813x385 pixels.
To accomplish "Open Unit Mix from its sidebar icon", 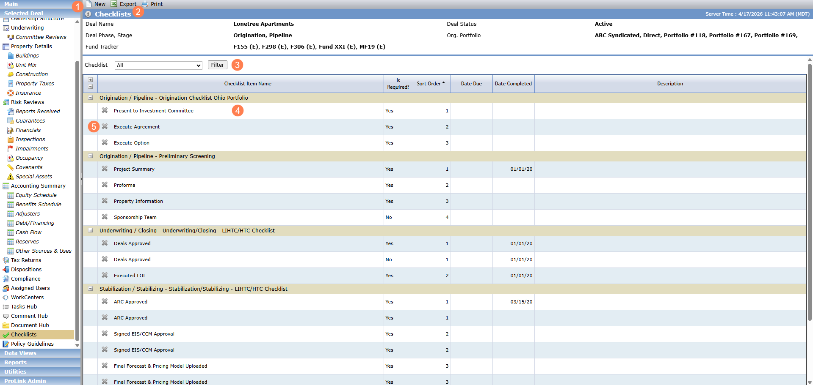I will click(11, 65).
